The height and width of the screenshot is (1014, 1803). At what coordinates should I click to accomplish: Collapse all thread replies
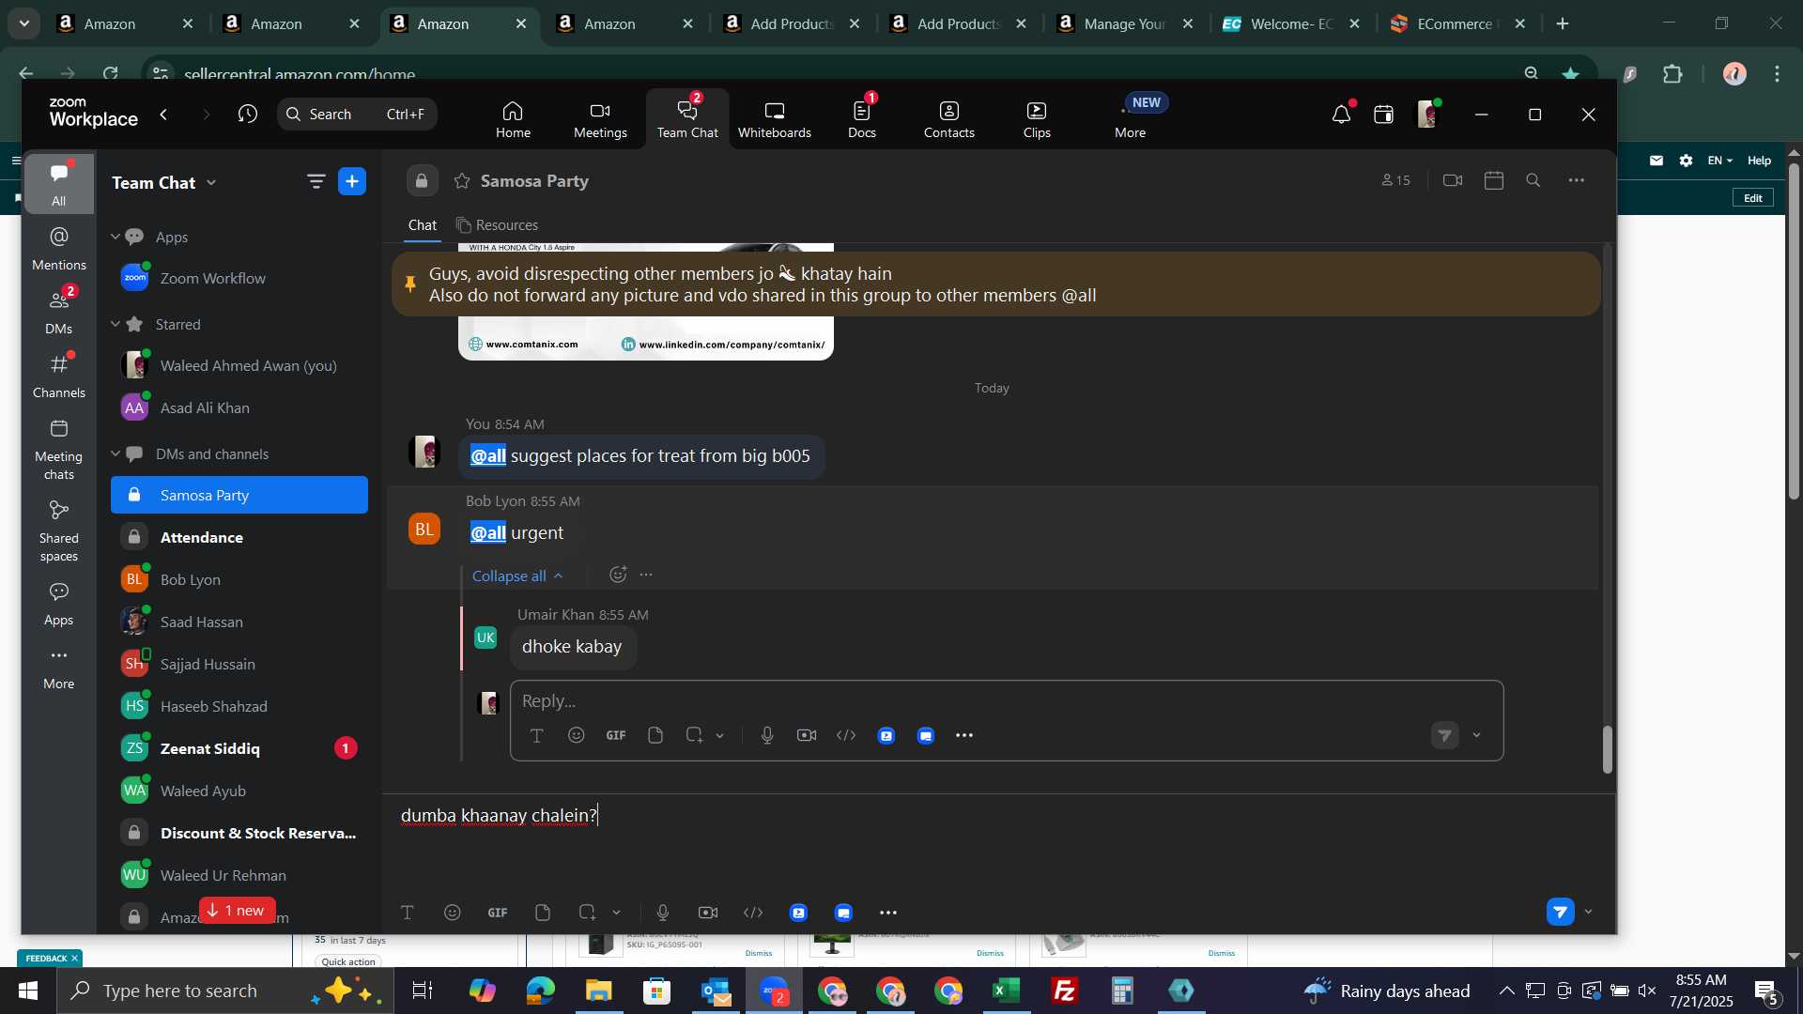click(x=517, y=576)
